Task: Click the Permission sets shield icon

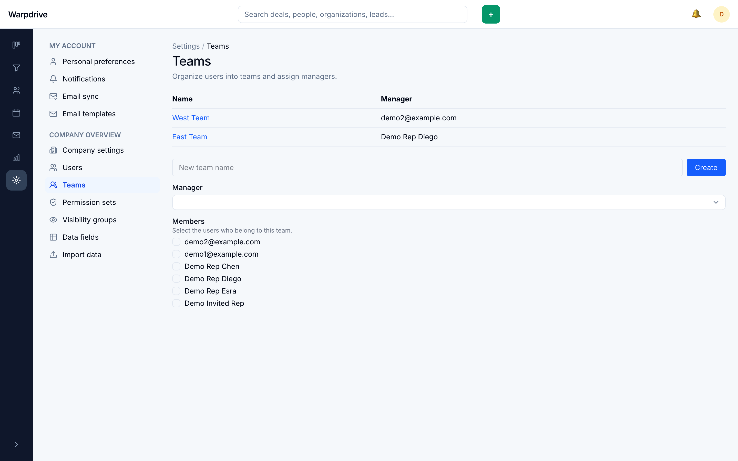Action: pos(53,202)
